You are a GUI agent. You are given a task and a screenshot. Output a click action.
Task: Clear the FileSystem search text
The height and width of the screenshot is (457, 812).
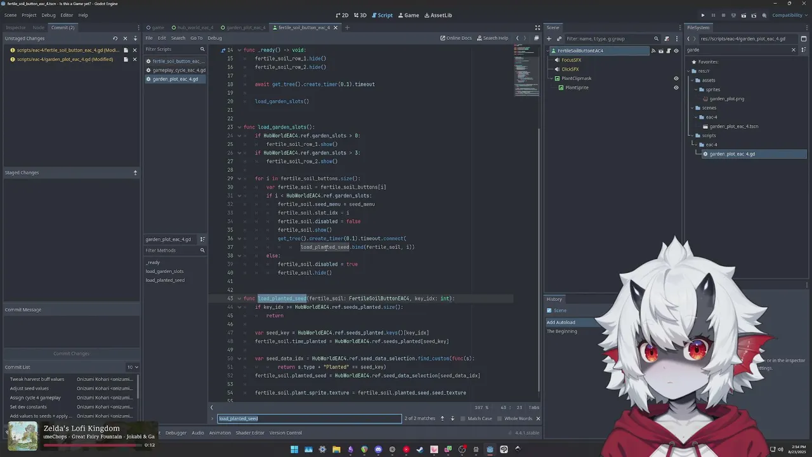pos(793,50)
